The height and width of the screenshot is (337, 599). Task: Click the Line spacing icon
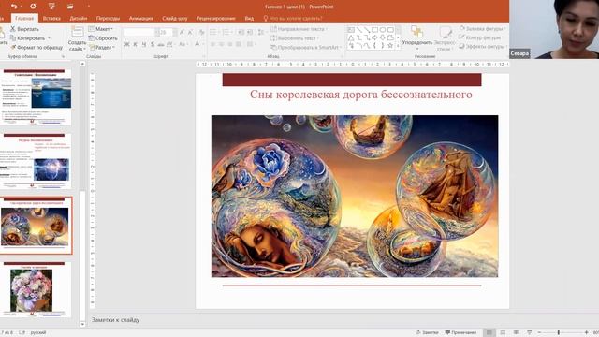(261, 32)
